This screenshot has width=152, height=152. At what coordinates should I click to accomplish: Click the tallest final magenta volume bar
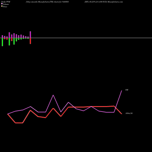click(30, 35)
